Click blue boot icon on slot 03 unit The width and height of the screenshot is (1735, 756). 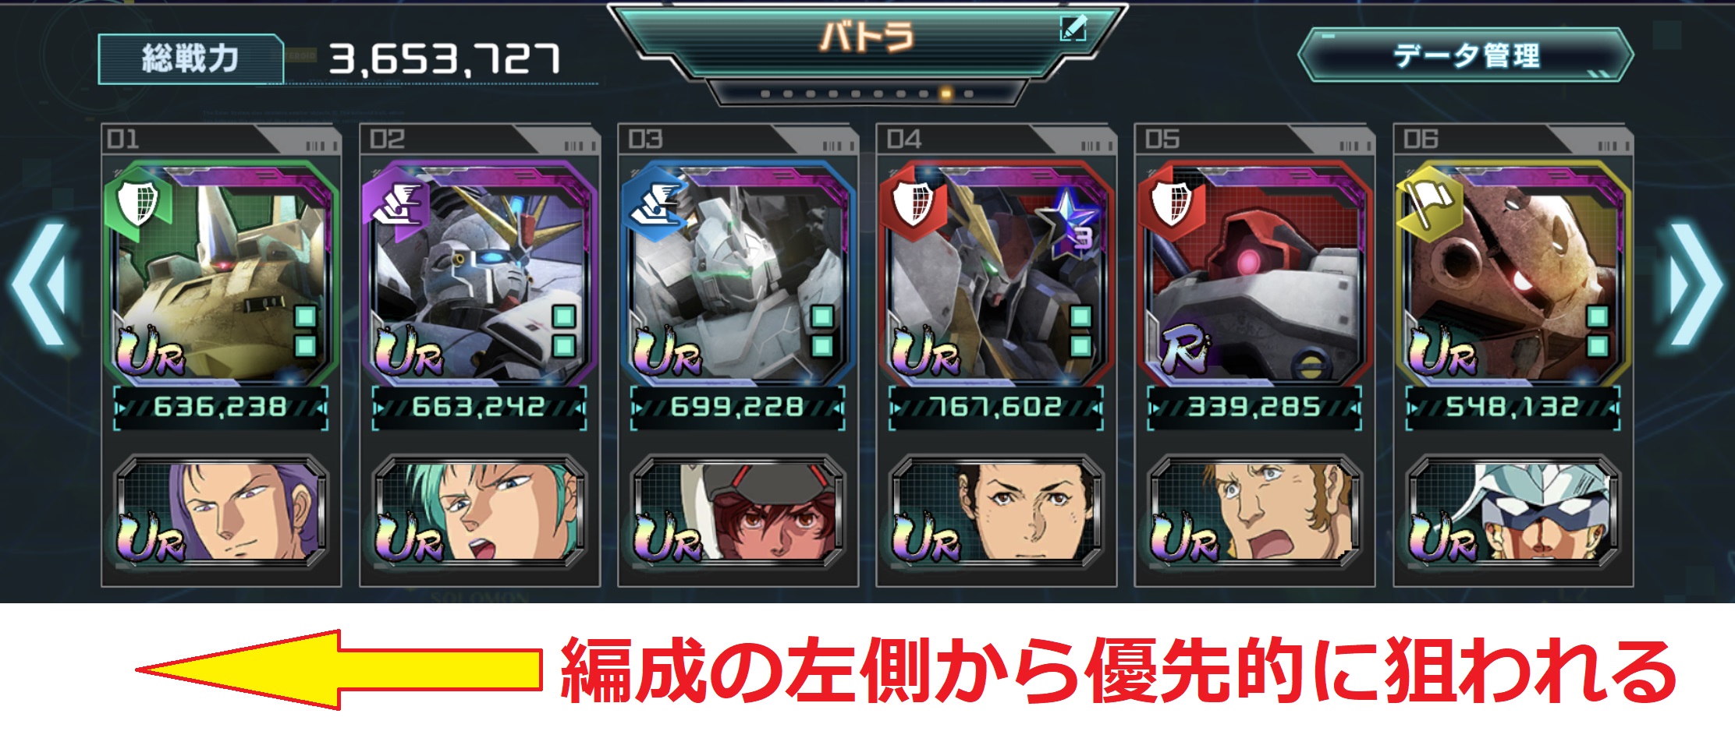click(654, 203)
